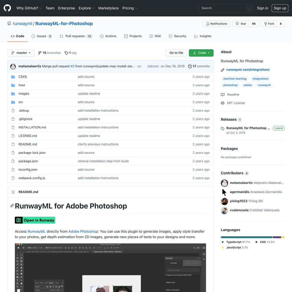Click the link icon beside runwayml.com/integrations

223,70
